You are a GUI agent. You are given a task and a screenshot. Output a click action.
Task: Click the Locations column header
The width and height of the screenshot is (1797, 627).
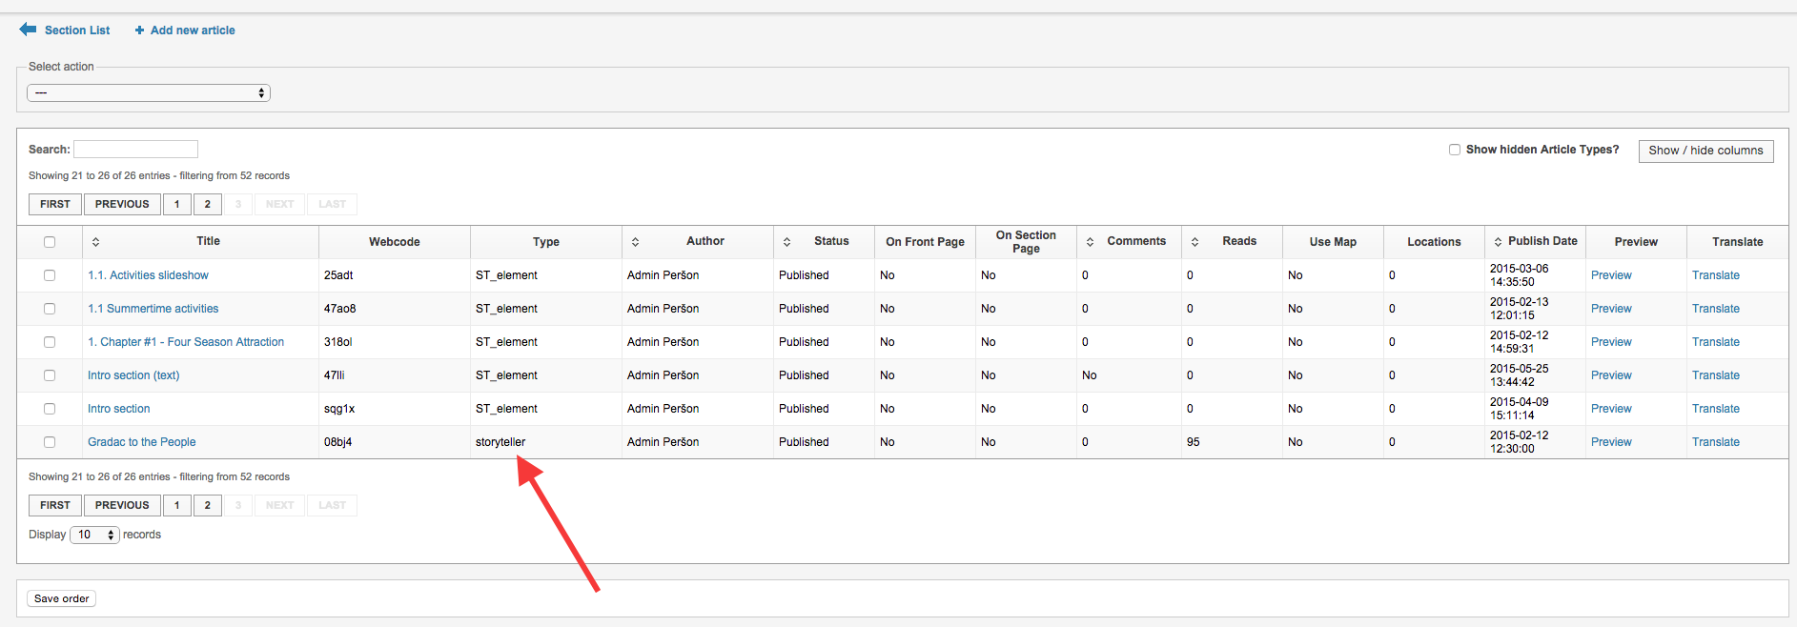pos(1434,242)
